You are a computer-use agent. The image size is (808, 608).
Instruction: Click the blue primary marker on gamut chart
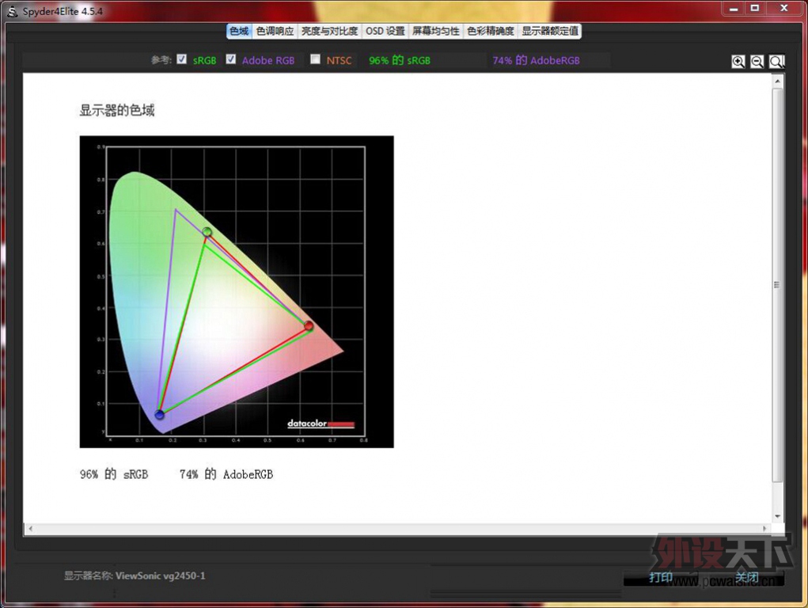pos(159,414)
